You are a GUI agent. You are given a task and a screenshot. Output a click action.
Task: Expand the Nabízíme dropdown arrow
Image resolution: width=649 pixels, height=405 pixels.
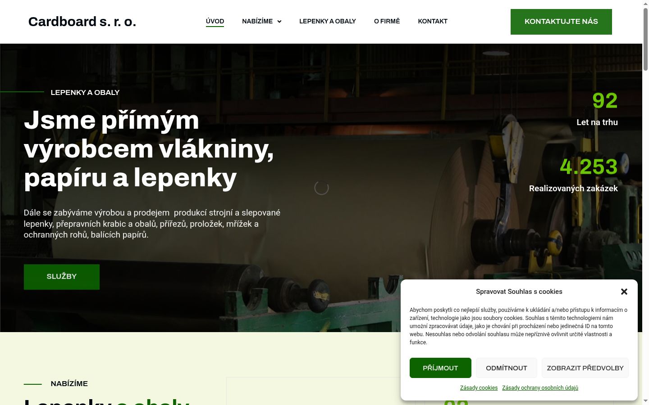pyautogui.click(x=279, y=22)
